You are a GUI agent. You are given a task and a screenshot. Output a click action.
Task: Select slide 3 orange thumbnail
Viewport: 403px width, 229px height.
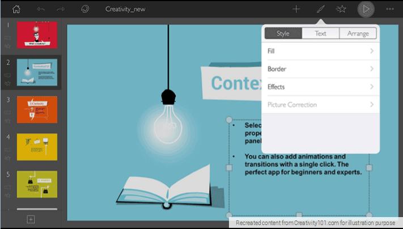tap(37, 109)
